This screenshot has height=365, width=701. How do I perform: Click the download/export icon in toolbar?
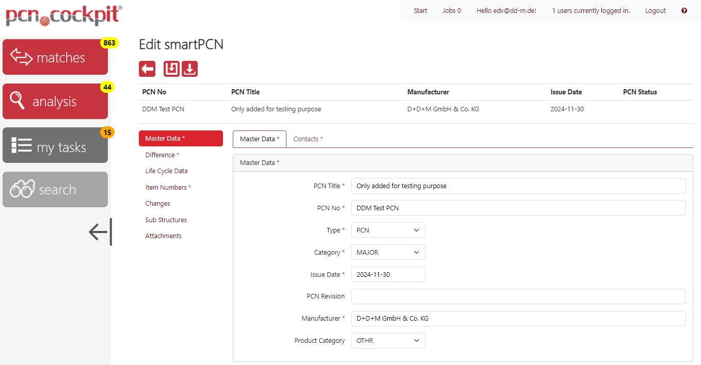tap(189, 69)
